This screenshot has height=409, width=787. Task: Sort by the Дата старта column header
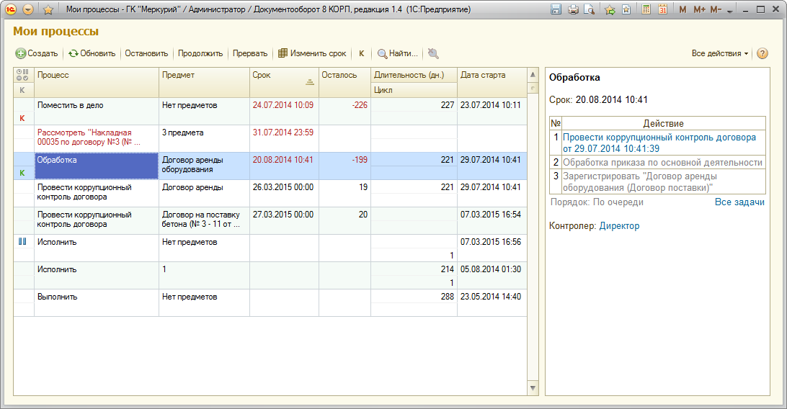point(492,82)
